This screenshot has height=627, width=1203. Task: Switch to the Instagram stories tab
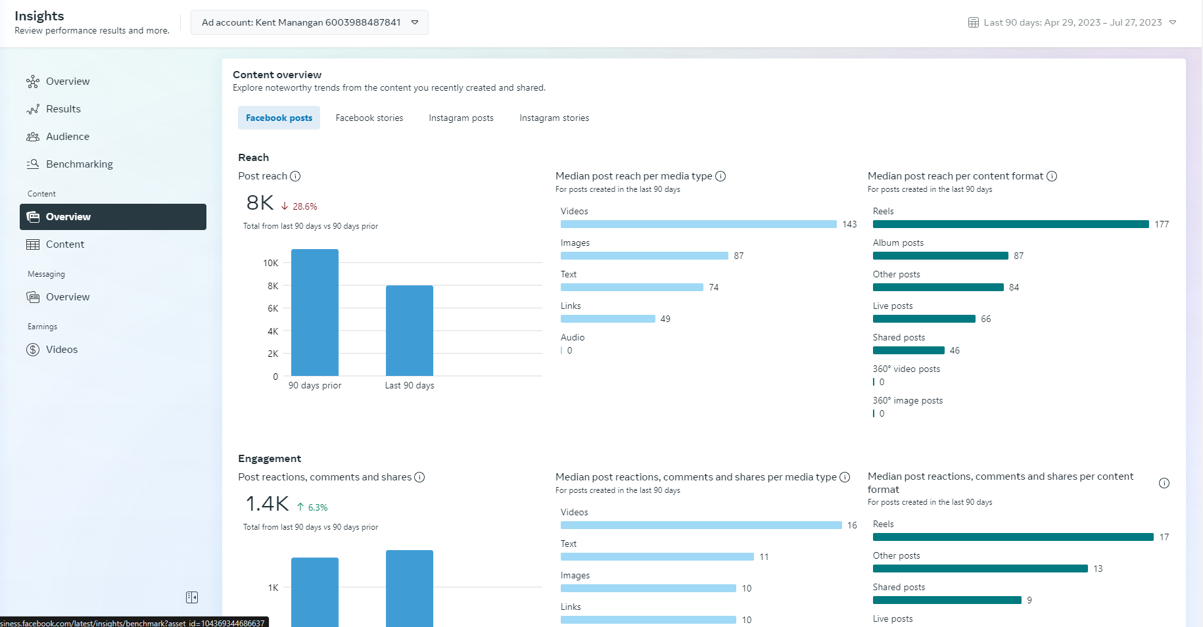click(554, 118)
